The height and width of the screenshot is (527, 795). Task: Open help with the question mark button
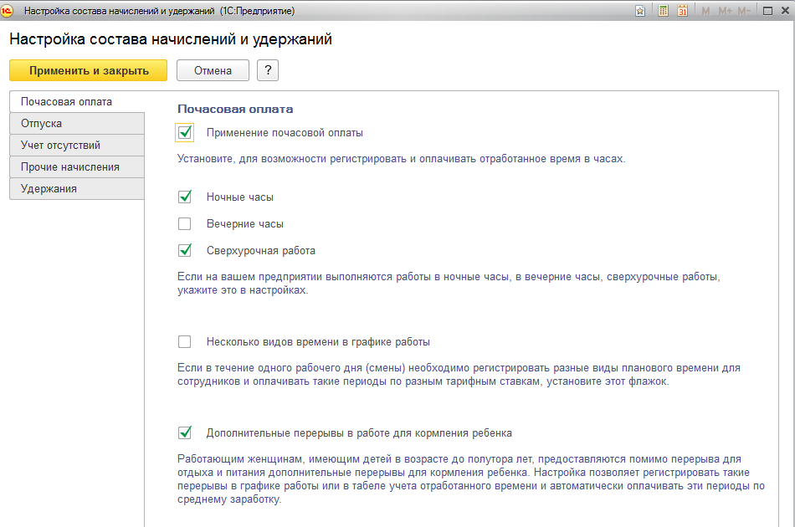(x=268, y=70)
